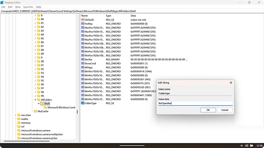Click Cancel in Edit String dialog
The width and height of the screenshot is (264, 148).
coord(225,110)
